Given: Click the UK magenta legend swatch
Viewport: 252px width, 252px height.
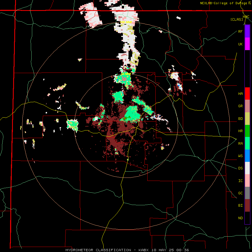Looking at the screenshot, I should tap(247, 44).
